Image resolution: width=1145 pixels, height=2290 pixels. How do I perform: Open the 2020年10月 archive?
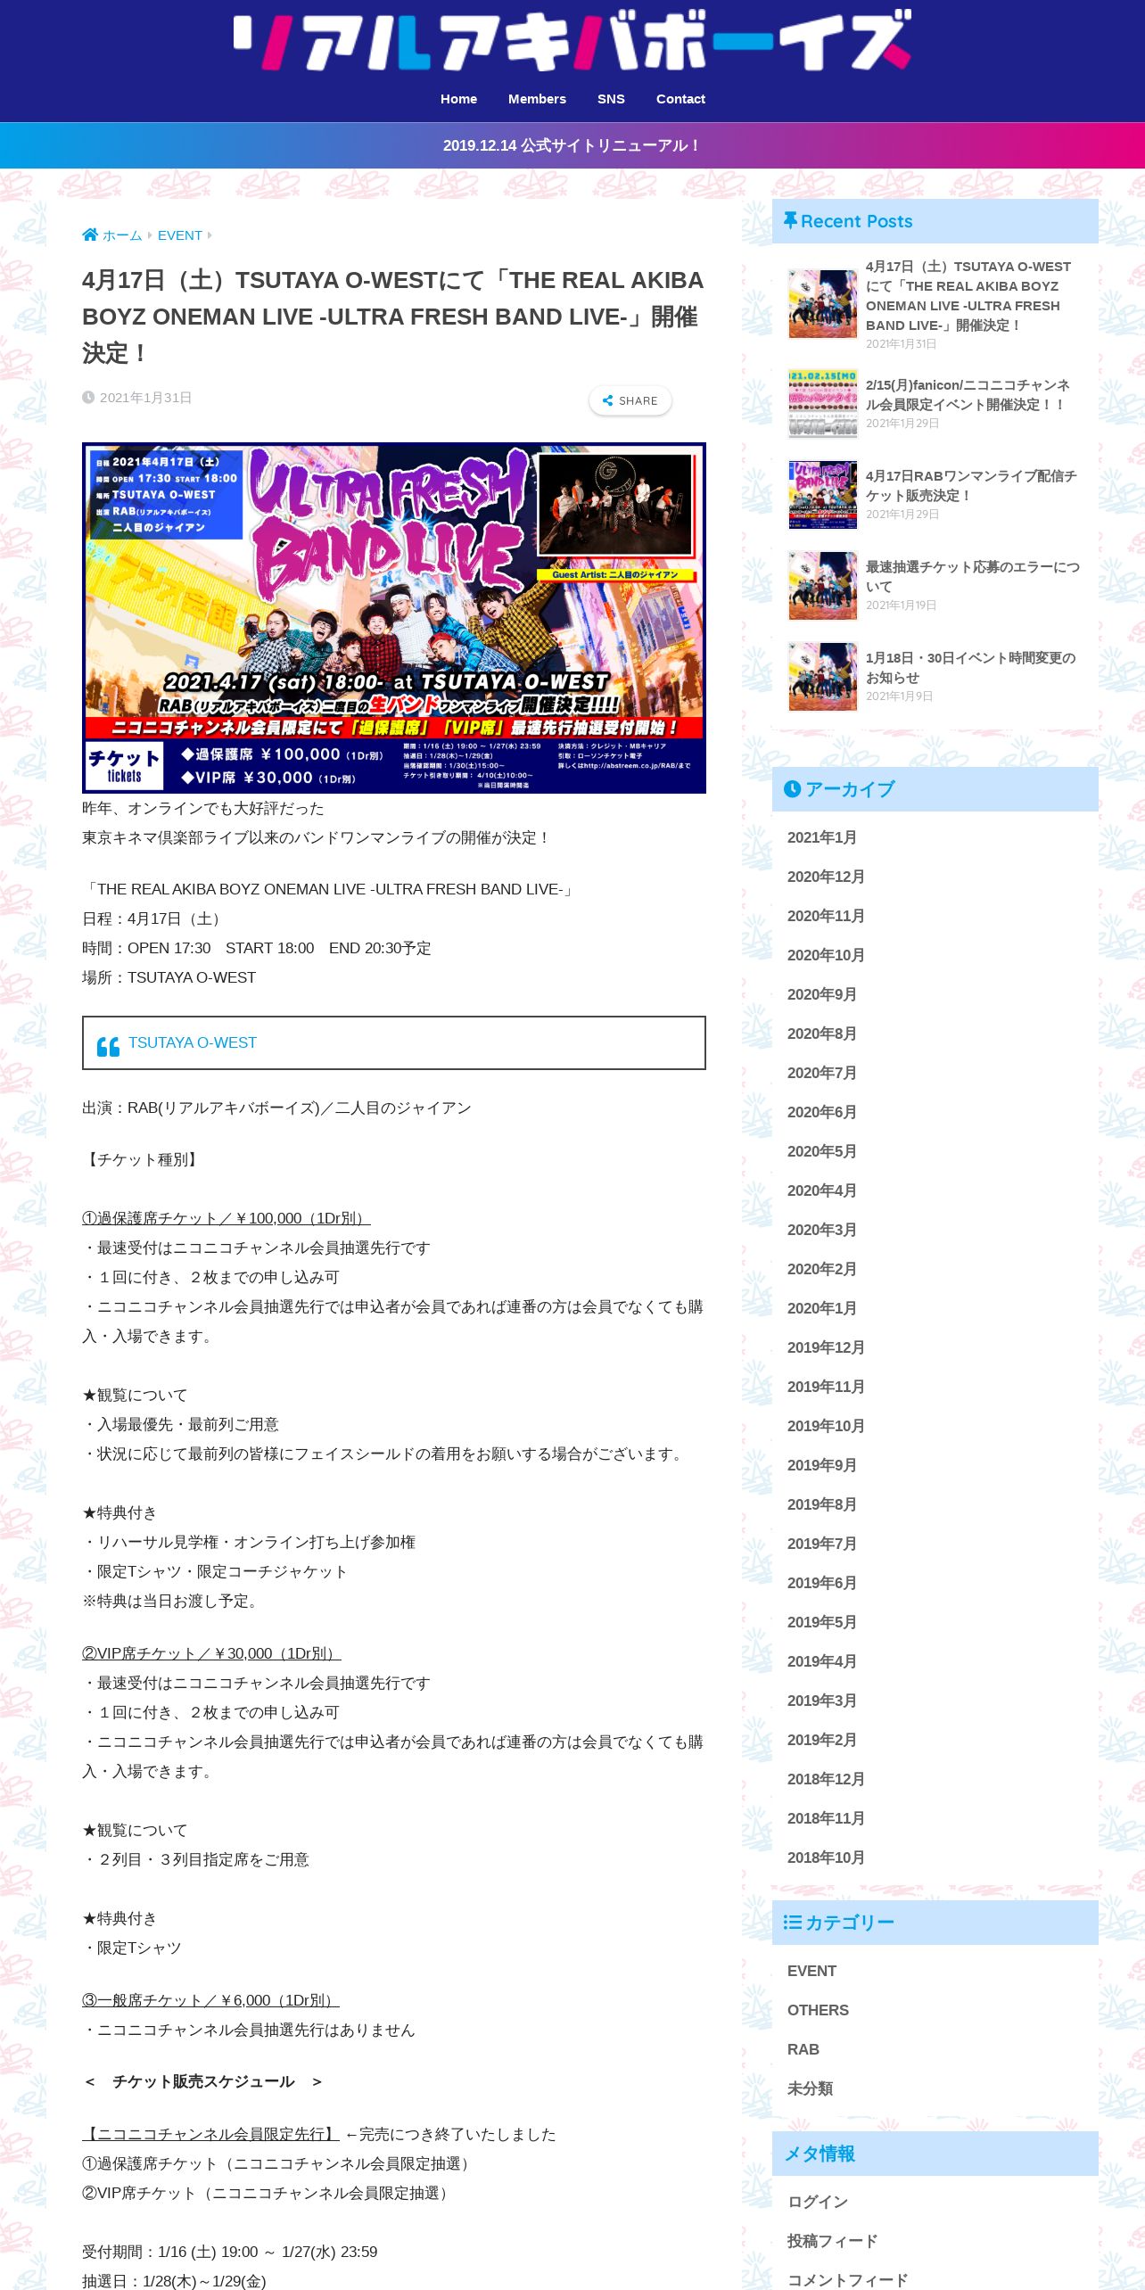(826, 955)
